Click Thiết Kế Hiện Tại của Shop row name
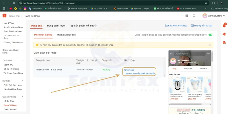 [x=49, y=70]
